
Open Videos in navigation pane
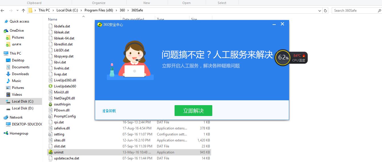[17, 95]
